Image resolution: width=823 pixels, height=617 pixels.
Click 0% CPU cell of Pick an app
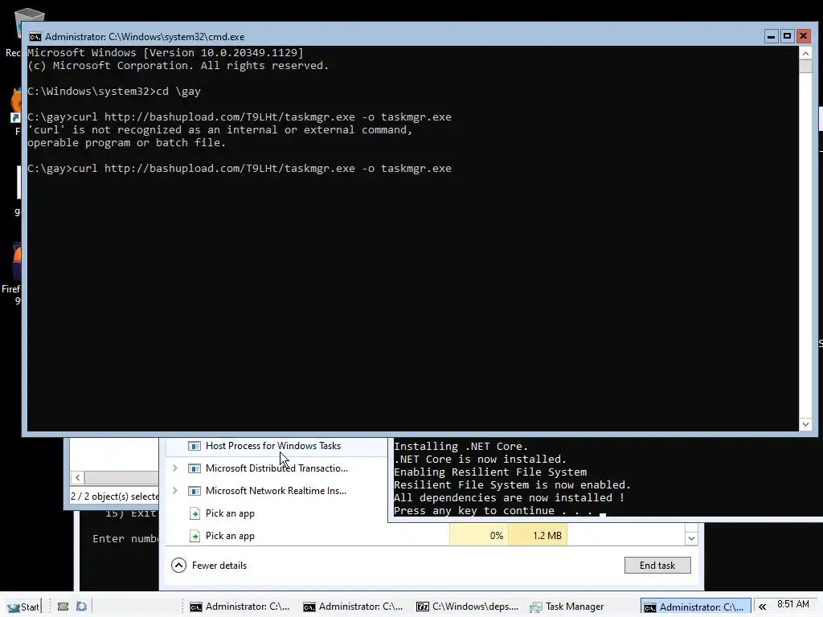pyautogui.click(x=479, y=536)
